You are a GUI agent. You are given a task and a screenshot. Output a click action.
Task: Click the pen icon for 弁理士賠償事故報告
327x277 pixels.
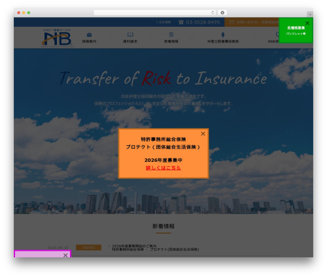click(223, 35)
